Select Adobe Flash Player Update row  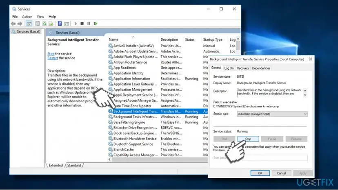click(158, 57)
